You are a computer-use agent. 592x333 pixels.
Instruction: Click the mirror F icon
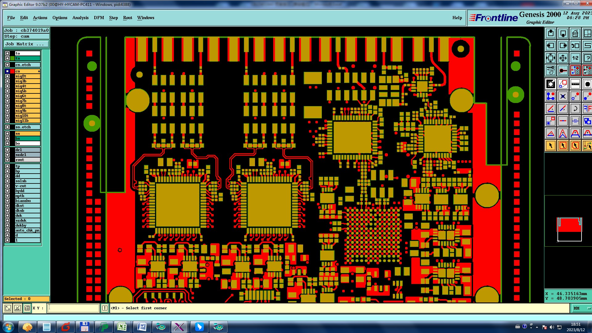pos(587,109)
